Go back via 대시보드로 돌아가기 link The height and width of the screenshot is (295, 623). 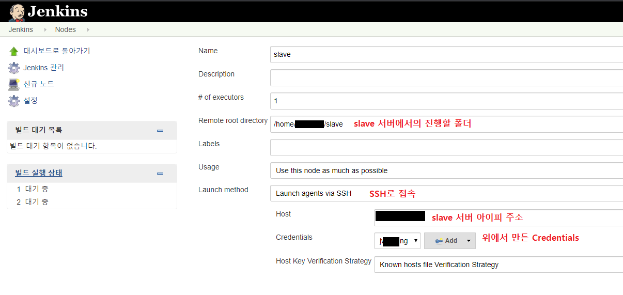[57, 51]
